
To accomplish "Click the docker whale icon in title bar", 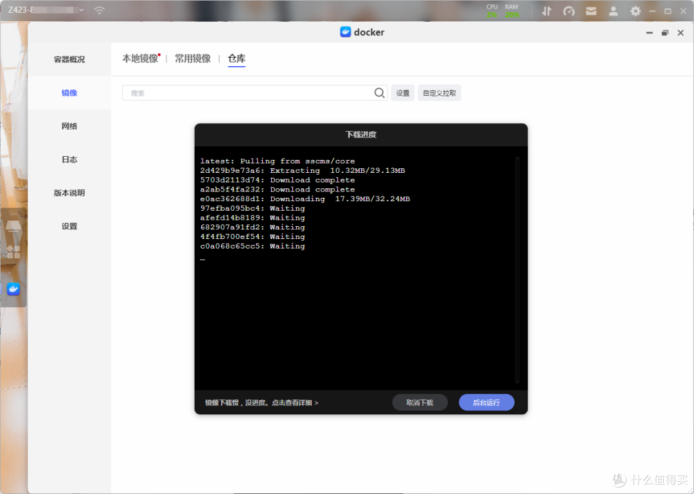I will coord(345,32).
